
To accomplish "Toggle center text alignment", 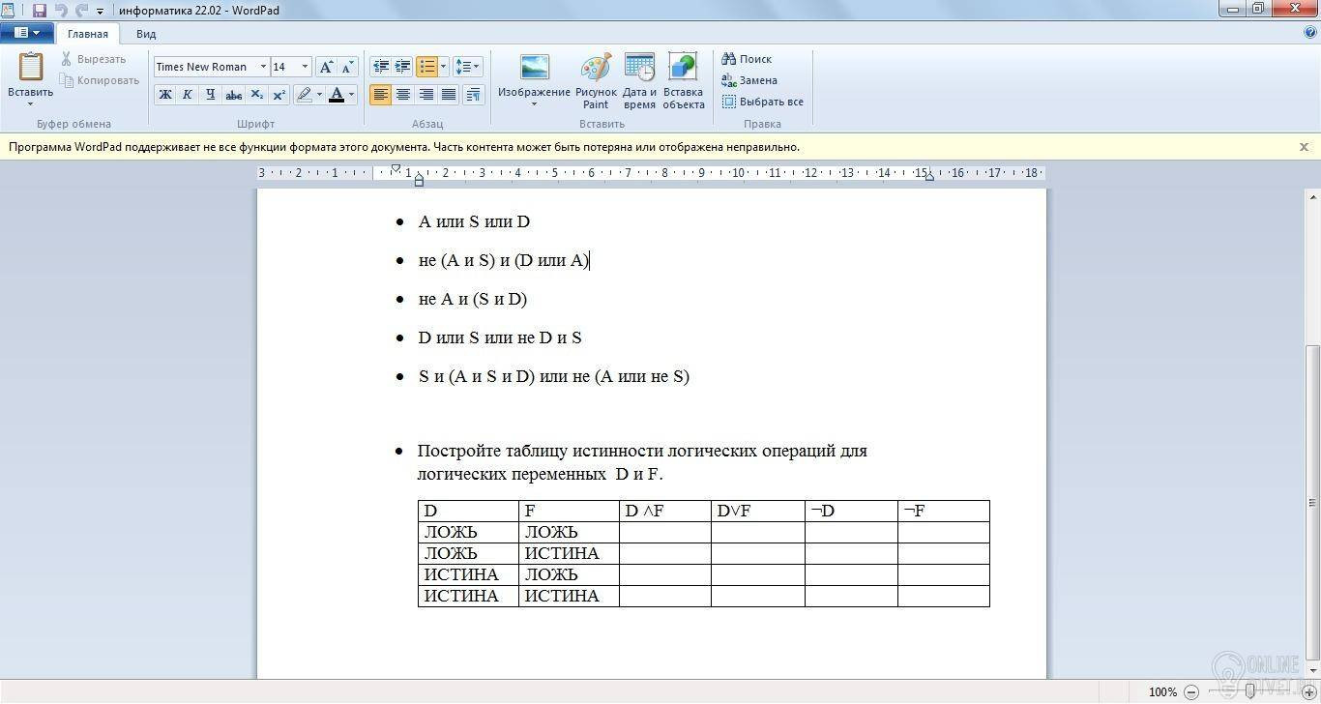I will 403,95.
